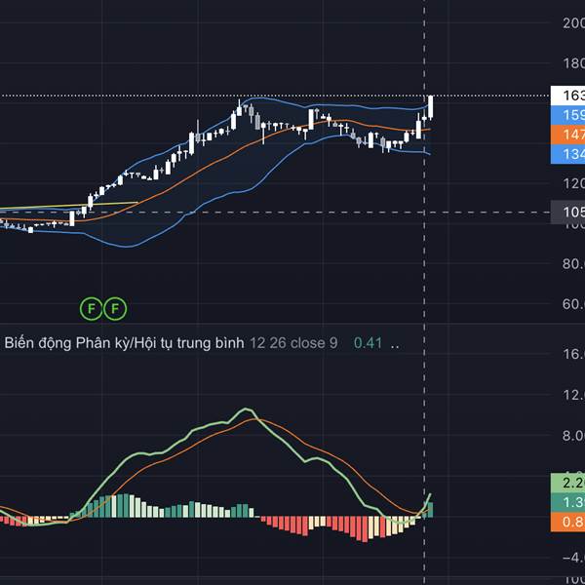585x585 pixels.
Task: Open the '..' more values after 0.41
Action: 395,345
